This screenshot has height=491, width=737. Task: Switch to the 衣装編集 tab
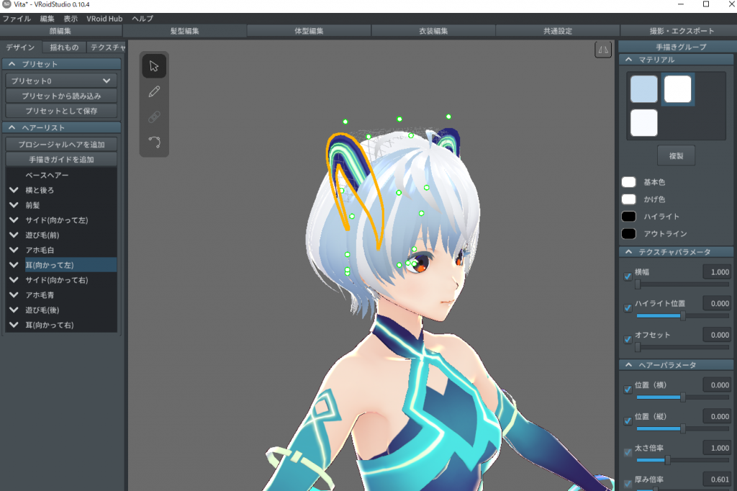pos(433,31)
